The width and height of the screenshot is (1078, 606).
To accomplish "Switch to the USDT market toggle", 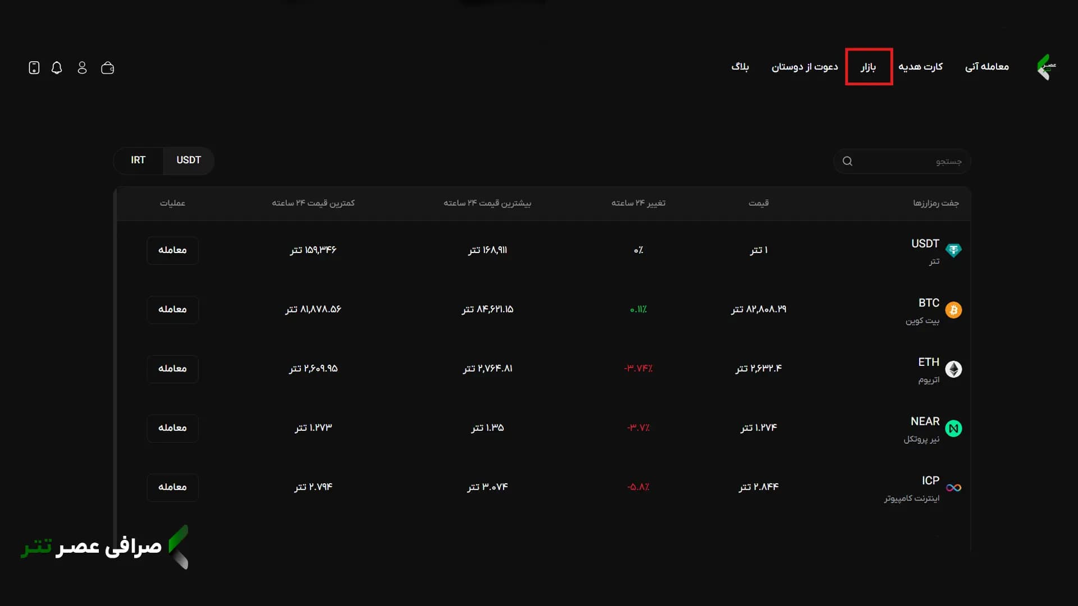I will click(x=189, y=160).
